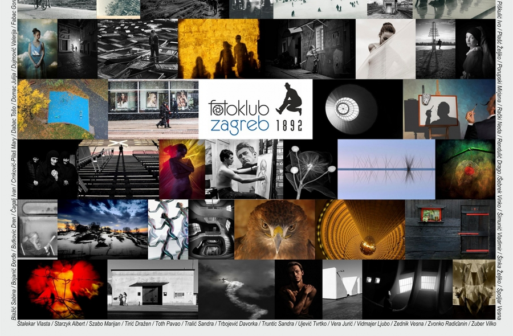Select the name "Zuber Vilko"
The height and width of the screenshot is (336, 513).
483,324
